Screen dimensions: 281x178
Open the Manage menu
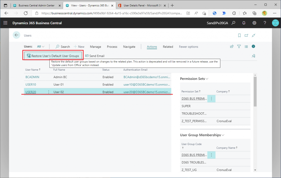[95, 47]
